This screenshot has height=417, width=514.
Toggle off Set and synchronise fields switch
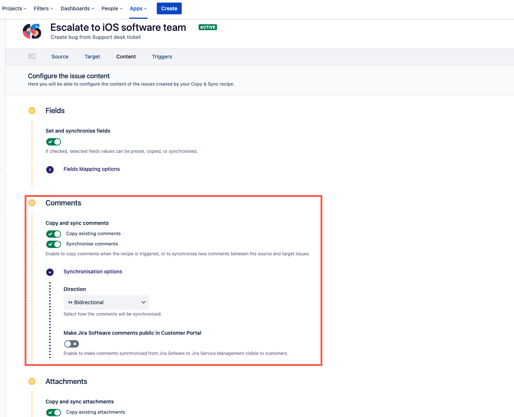(x=53, y=141)
